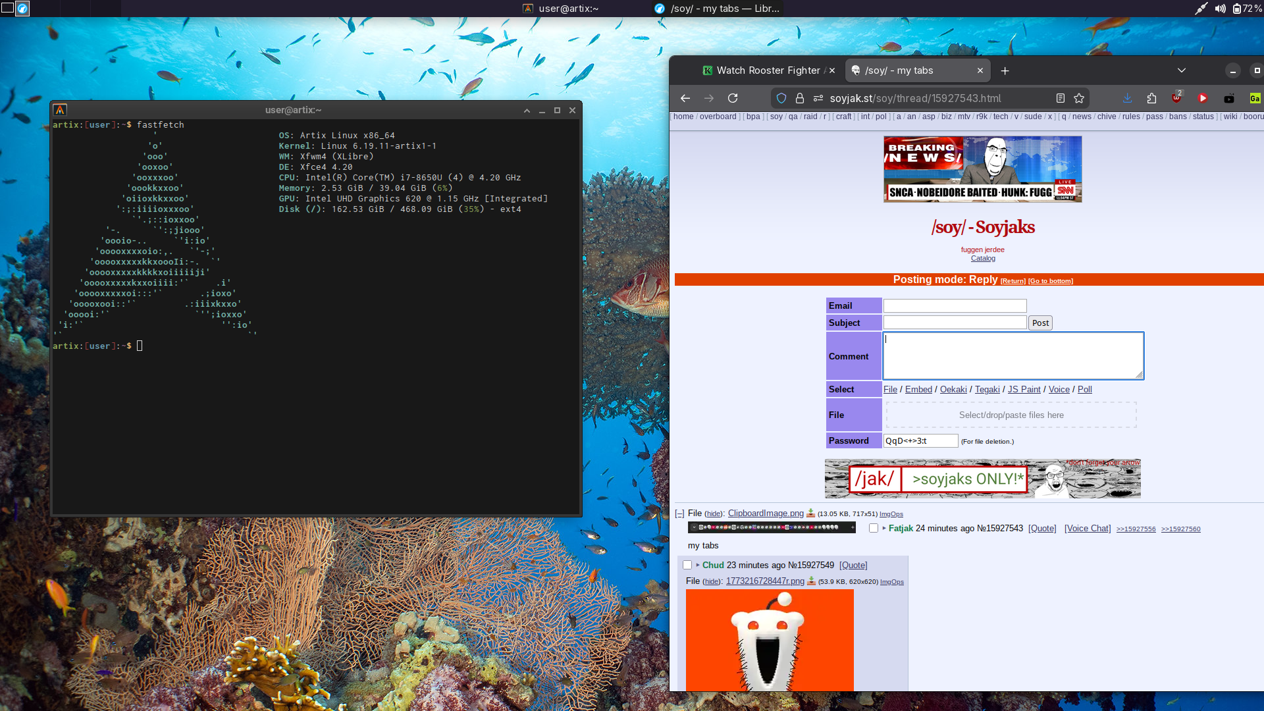Bookmark the page with the star icon

tap(1079, 98)
